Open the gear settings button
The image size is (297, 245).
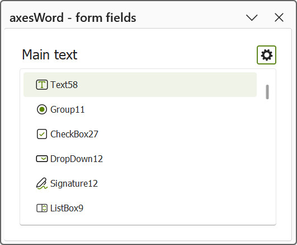click(x=266, y=55)
